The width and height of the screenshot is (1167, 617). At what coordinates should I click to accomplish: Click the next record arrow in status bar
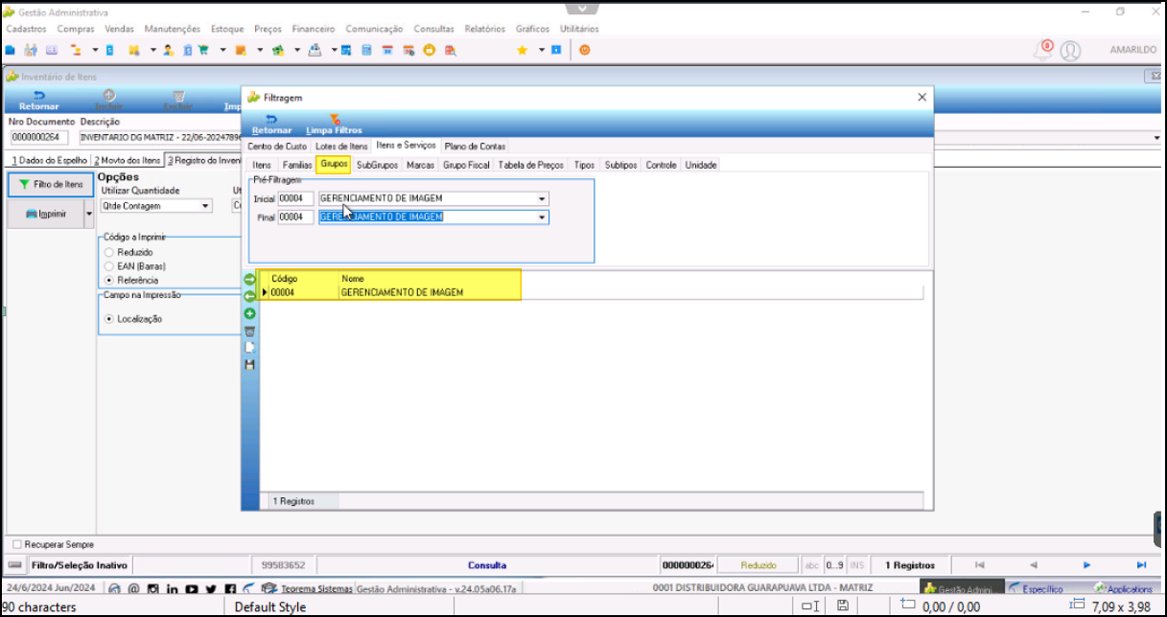click(x=1087, y=565)
